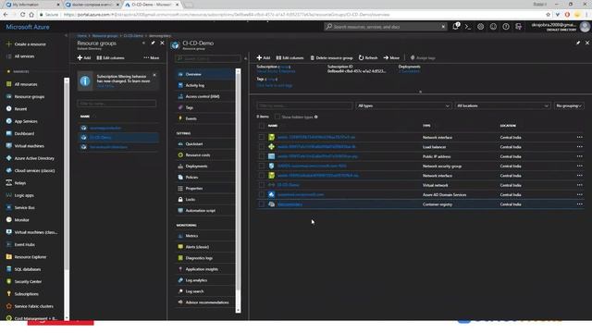This screenshot has width=592, height=333.
Task: Dismiss the subscription filtering notice
Action: pyautogui.click(x=154, y=75)
